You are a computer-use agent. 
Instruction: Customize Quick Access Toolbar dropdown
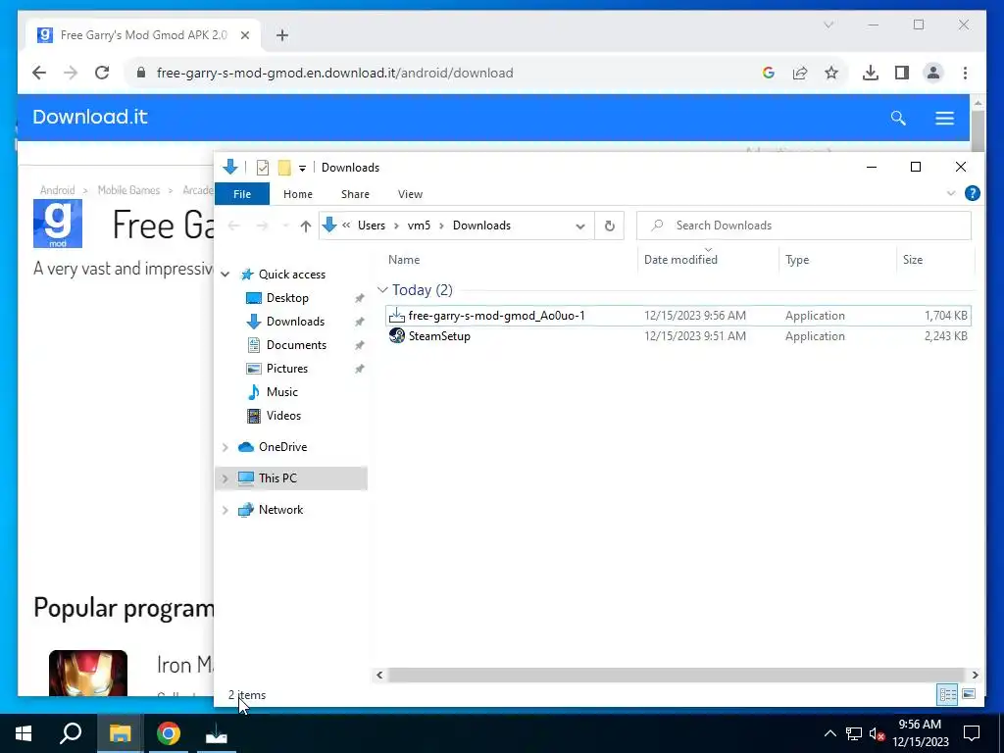(x=302, y=169)
